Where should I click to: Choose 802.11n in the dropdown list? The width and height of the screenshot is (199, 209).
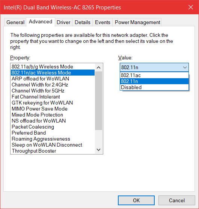pos(154,81)
